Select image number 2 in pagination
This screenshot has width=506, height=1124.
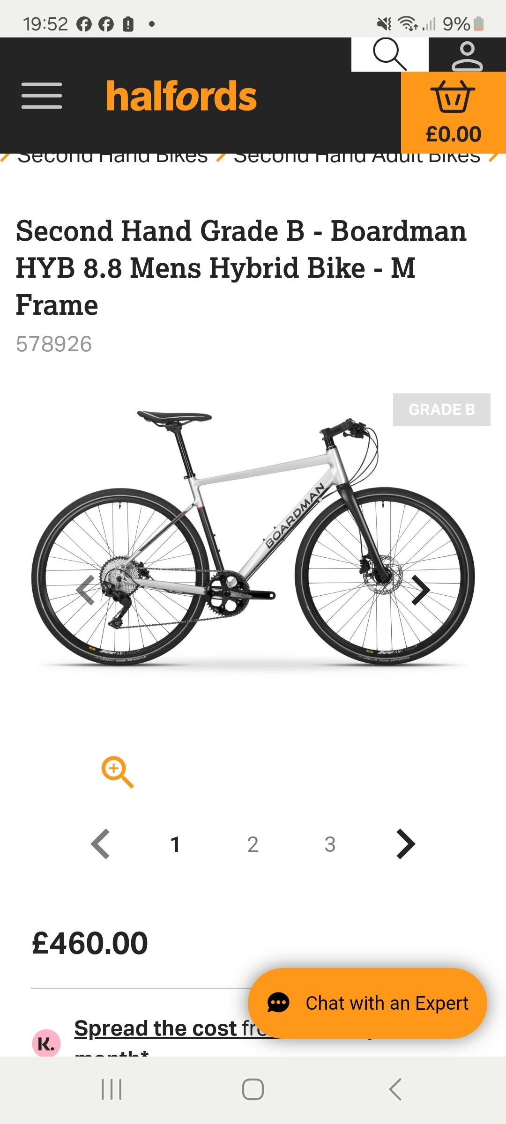(253, 844)
